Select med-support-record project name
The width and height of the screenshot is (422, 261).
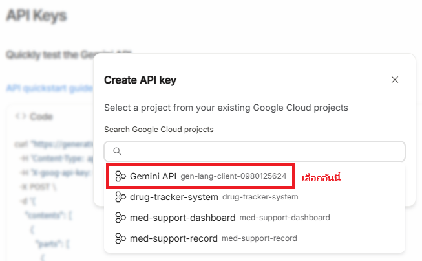coord(173,238)
